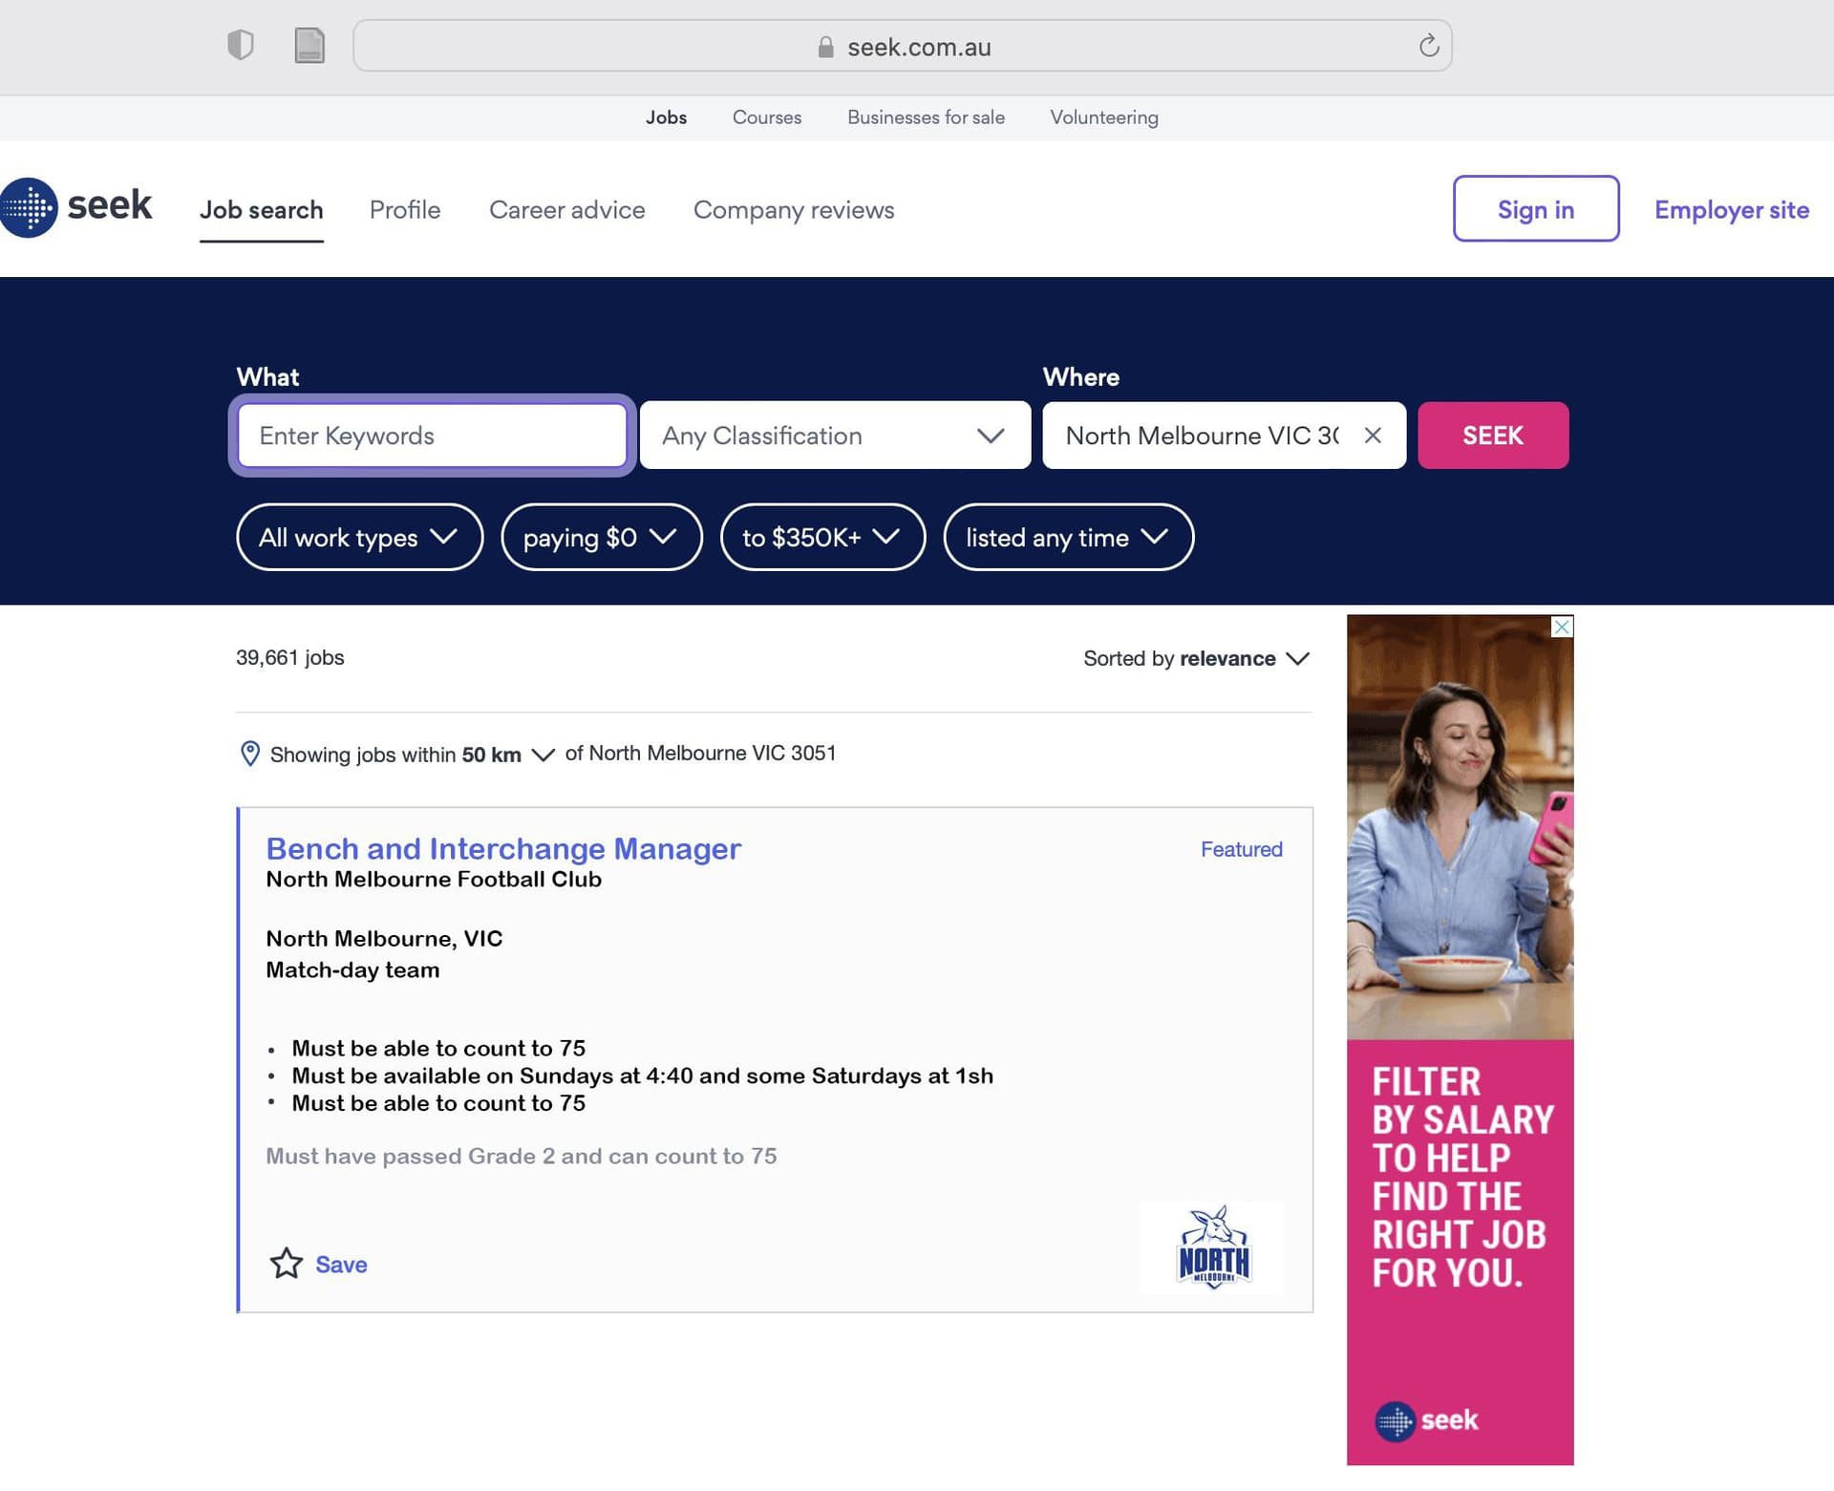Reload the page with the refresh icon

1428,45
